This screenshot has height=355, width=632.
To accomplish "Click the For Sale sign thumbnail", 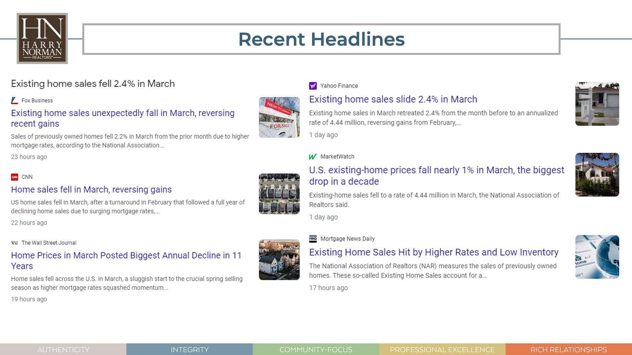I will pyautogui.click(x=279, y=117).
